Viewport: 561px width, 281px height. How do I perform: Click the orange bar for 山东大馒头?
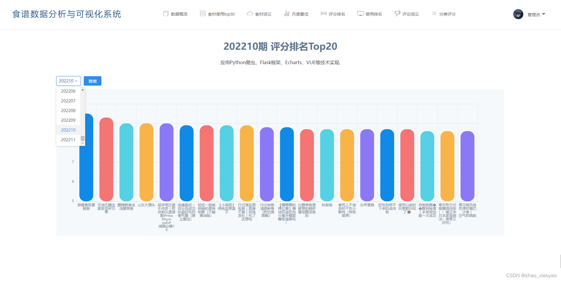(147, 162)
